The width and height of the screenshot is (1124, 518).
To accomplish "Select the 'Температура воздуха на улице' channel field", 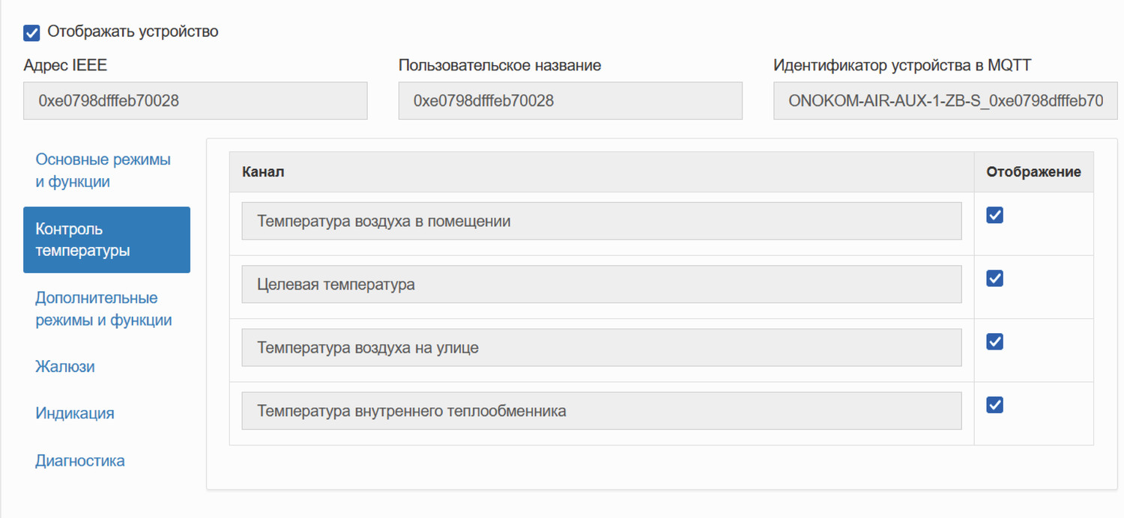I will point(601,347).
